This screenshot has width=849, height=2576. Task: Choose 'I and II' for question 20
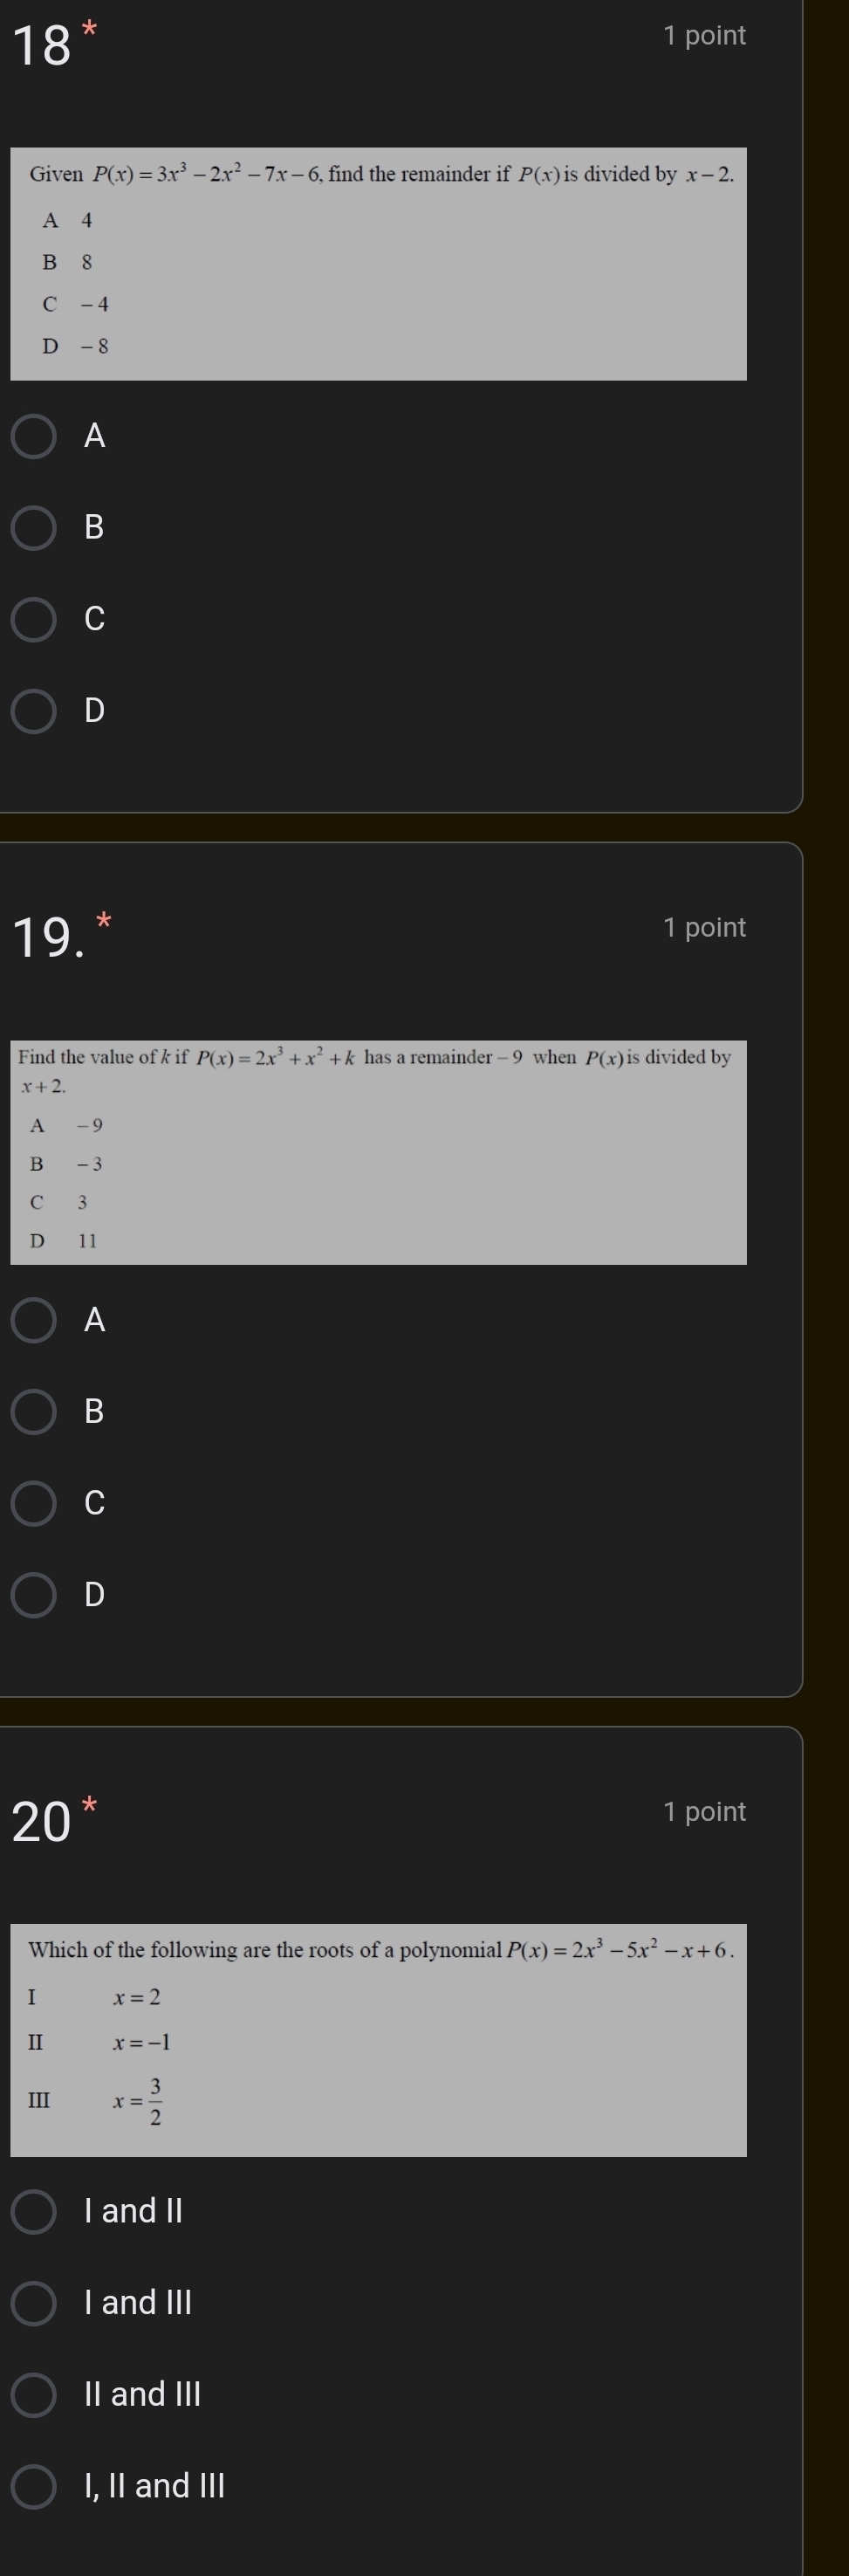click(34, 2211)
